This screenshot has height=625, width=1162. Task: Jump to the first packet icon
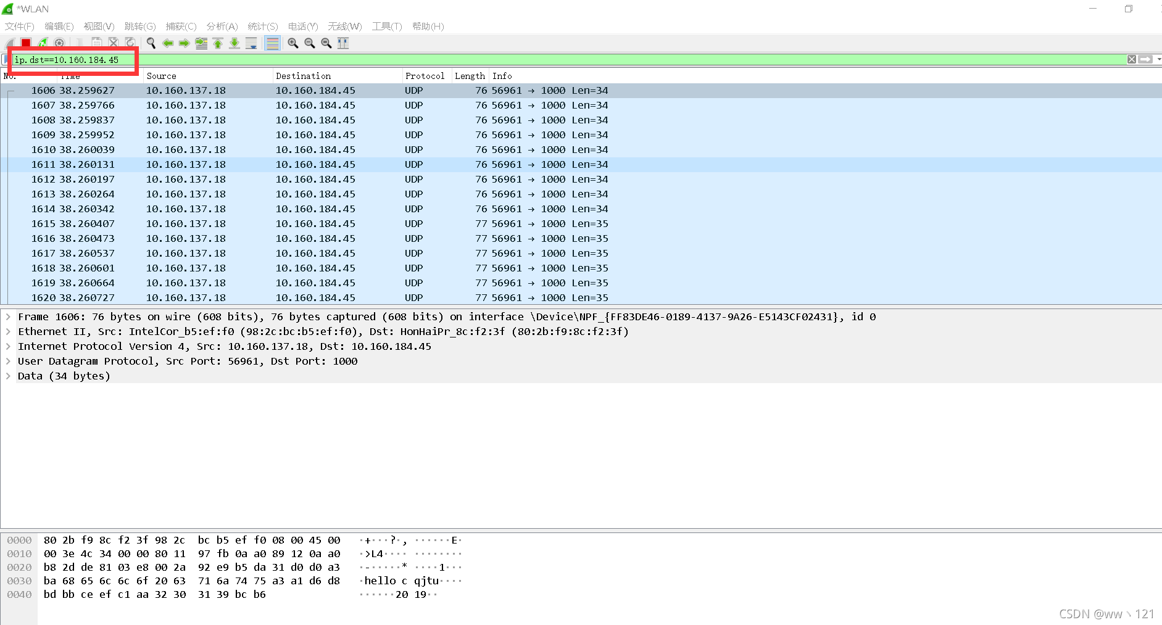coord(218,43)
